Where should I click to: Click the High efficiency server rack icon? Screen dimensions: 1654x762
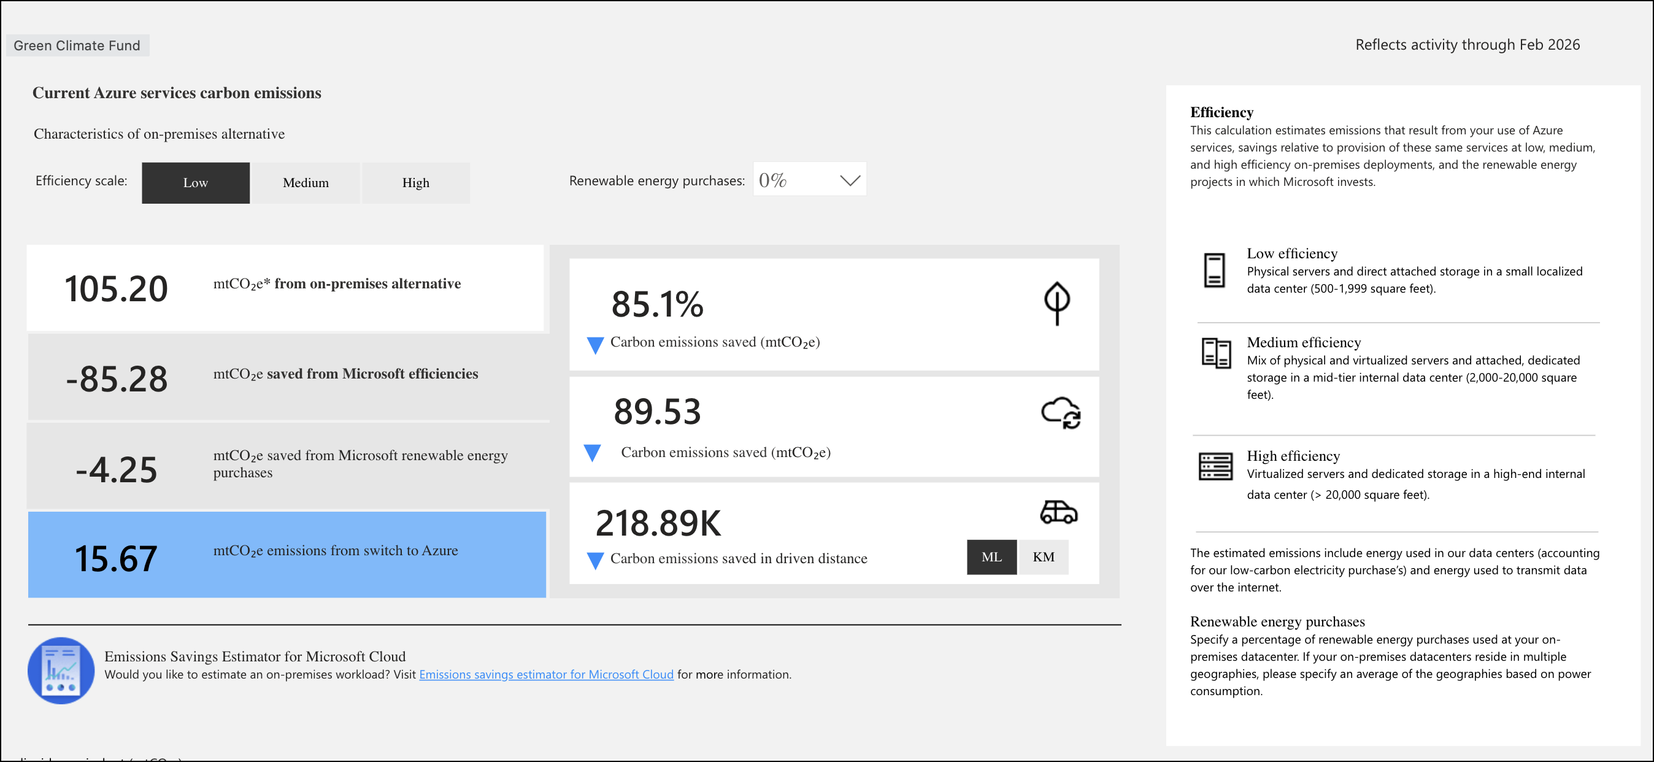[1215, 466]
